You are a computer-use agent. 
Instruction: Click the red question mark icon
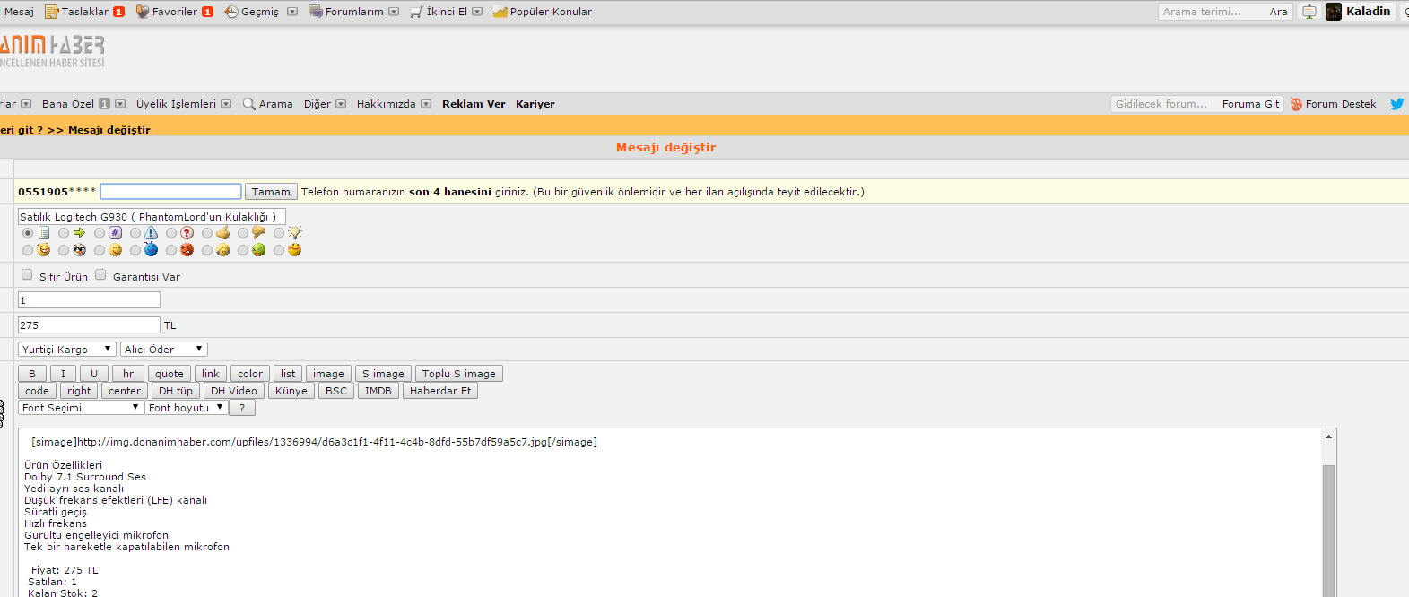point(187,233)
